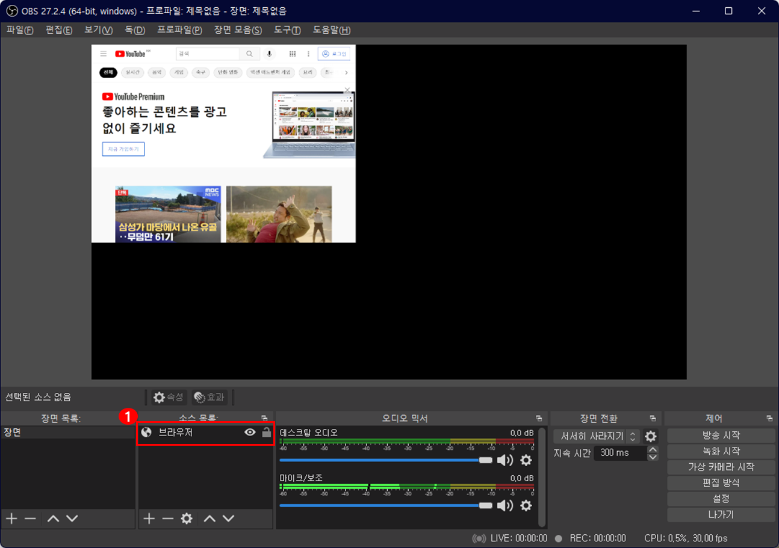Click the 효과 filters button
The width and height of the screenshot is (779, 548).
click(x=210, y=397)
